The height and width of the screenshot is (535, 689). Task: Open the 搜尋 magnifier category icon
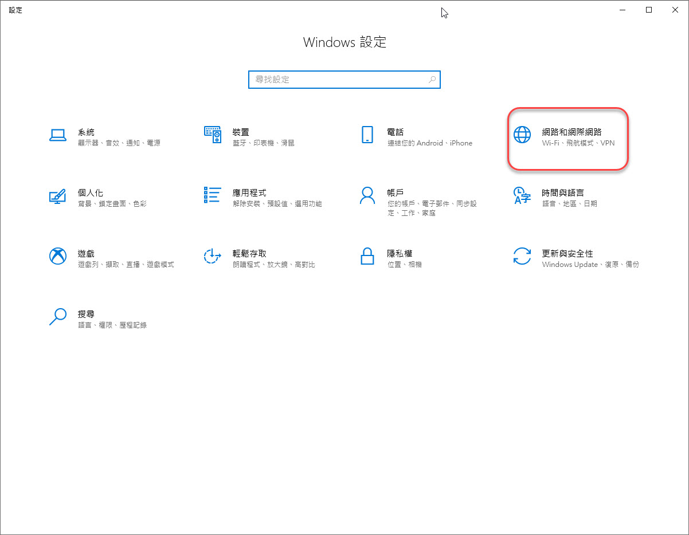point(58,317)
